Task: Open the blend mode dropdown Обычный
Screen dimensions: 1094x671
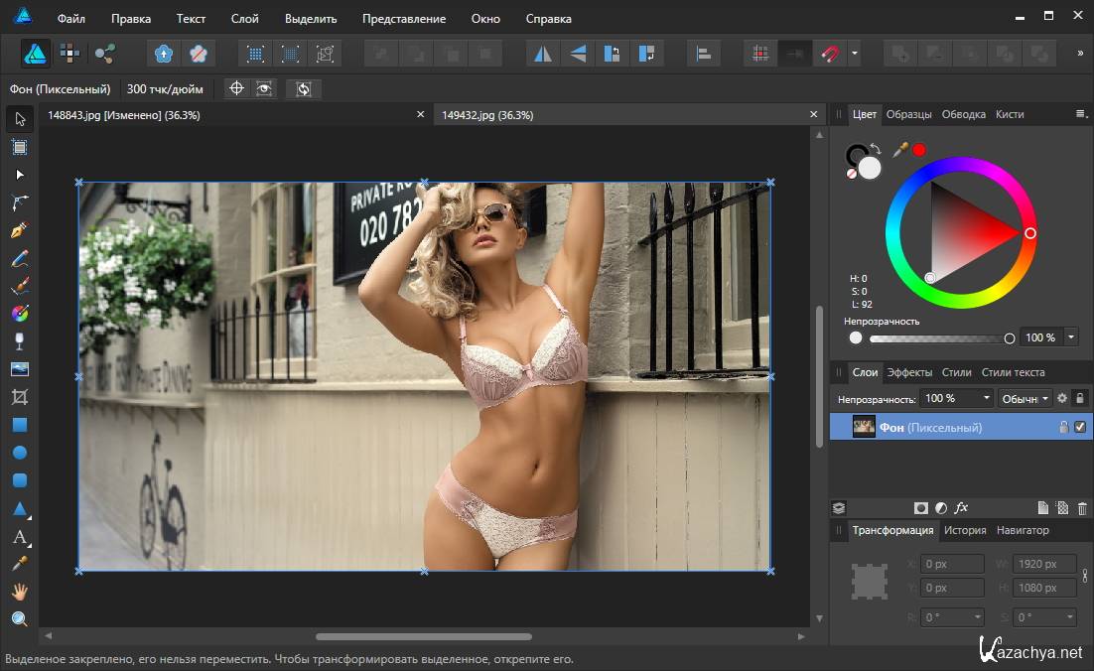Action: tap(1025, 398)
